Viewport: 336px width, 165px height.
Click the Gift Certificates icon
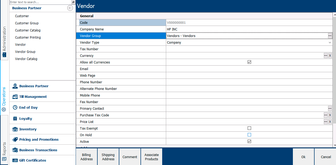(x=15, y=160)
